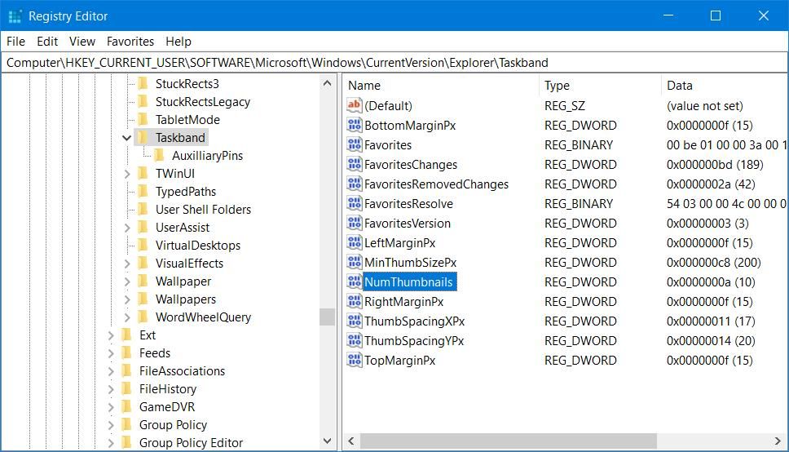Click the (Default) string value icon
Screen dimensions: 789x452
click(x=354, y=105)
